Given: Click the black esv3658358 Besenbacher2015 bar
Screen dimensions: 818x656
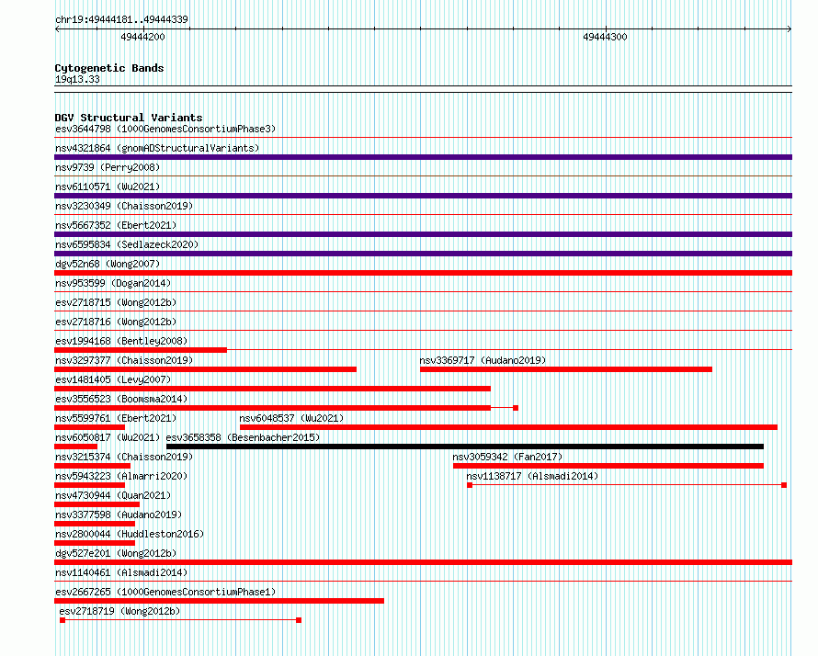Looking at the screenshot, I should coord(465,447).
